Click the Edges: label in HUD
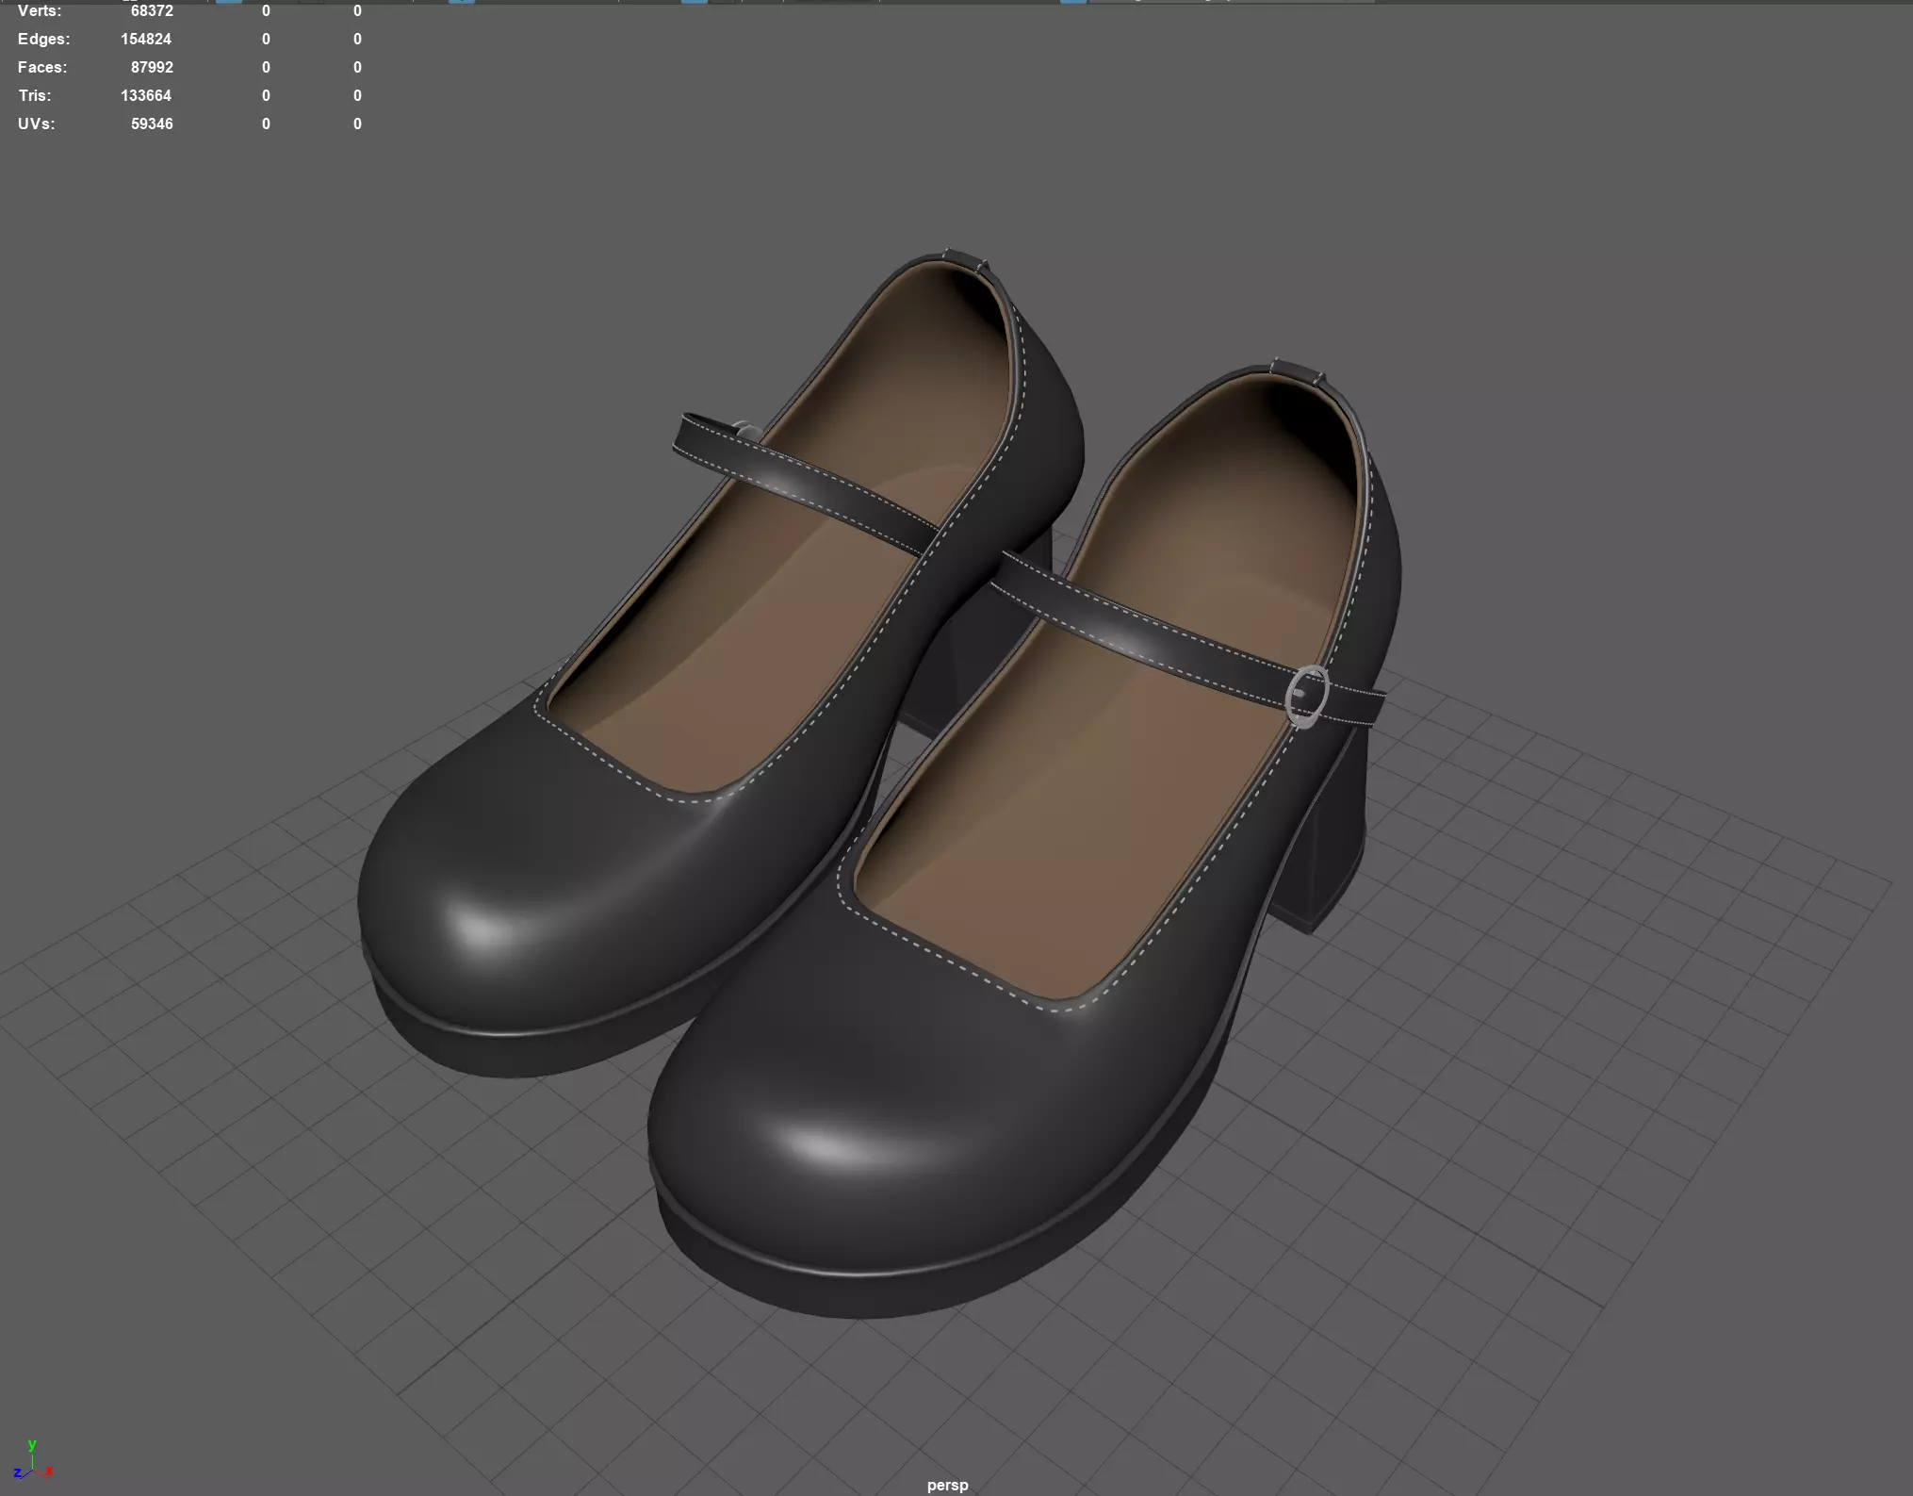Screen dimensions: 1913x1496 coord(43,39)
